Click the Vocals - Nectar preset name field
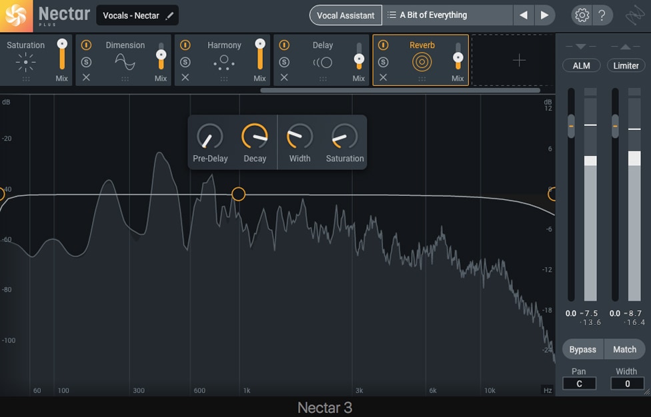 (x=137, y=15)
